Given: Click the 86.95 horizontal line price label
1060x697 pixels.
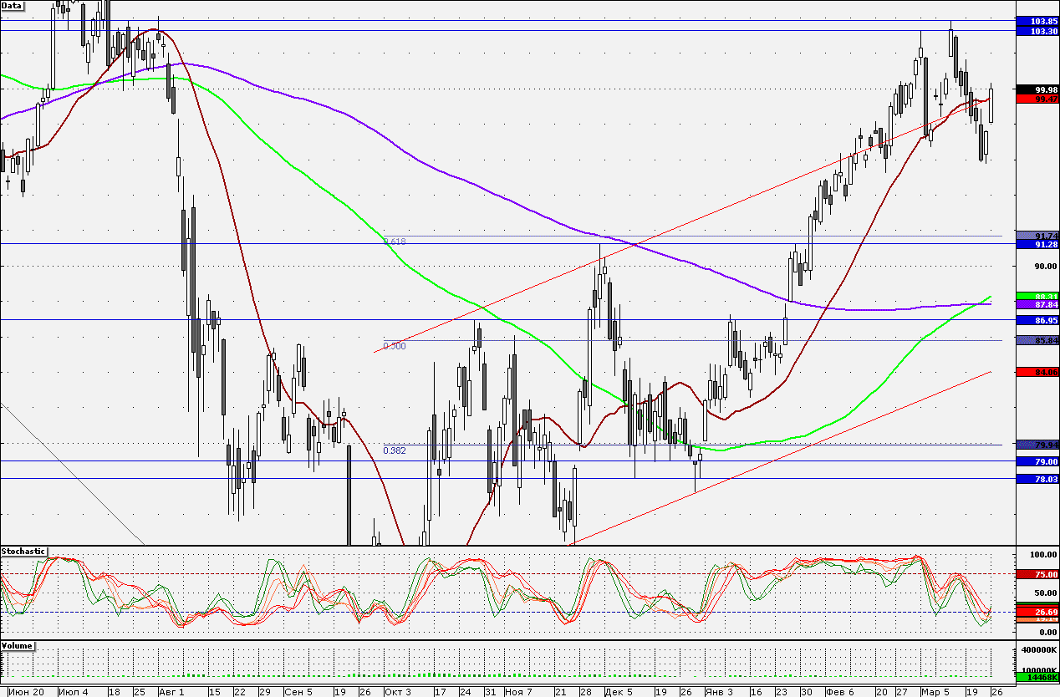Looking at the screenshot, I should (1037, 320).
